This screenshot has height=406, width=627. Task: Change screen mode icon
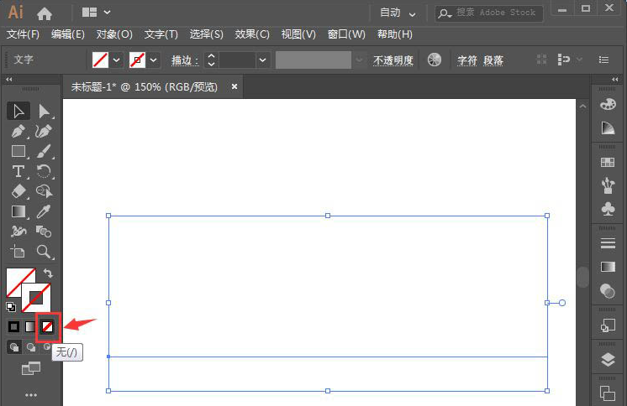[x=31, y=368]
